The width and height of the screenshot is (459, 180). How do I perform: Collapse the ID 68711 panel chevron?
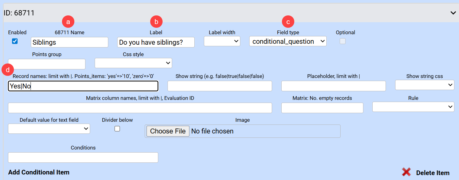coord(453,13)
